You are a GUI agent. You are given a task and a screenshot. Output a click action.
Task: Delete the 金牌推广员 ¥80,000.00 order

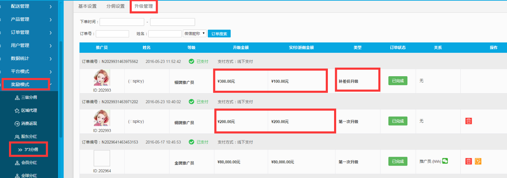point(469,161)
